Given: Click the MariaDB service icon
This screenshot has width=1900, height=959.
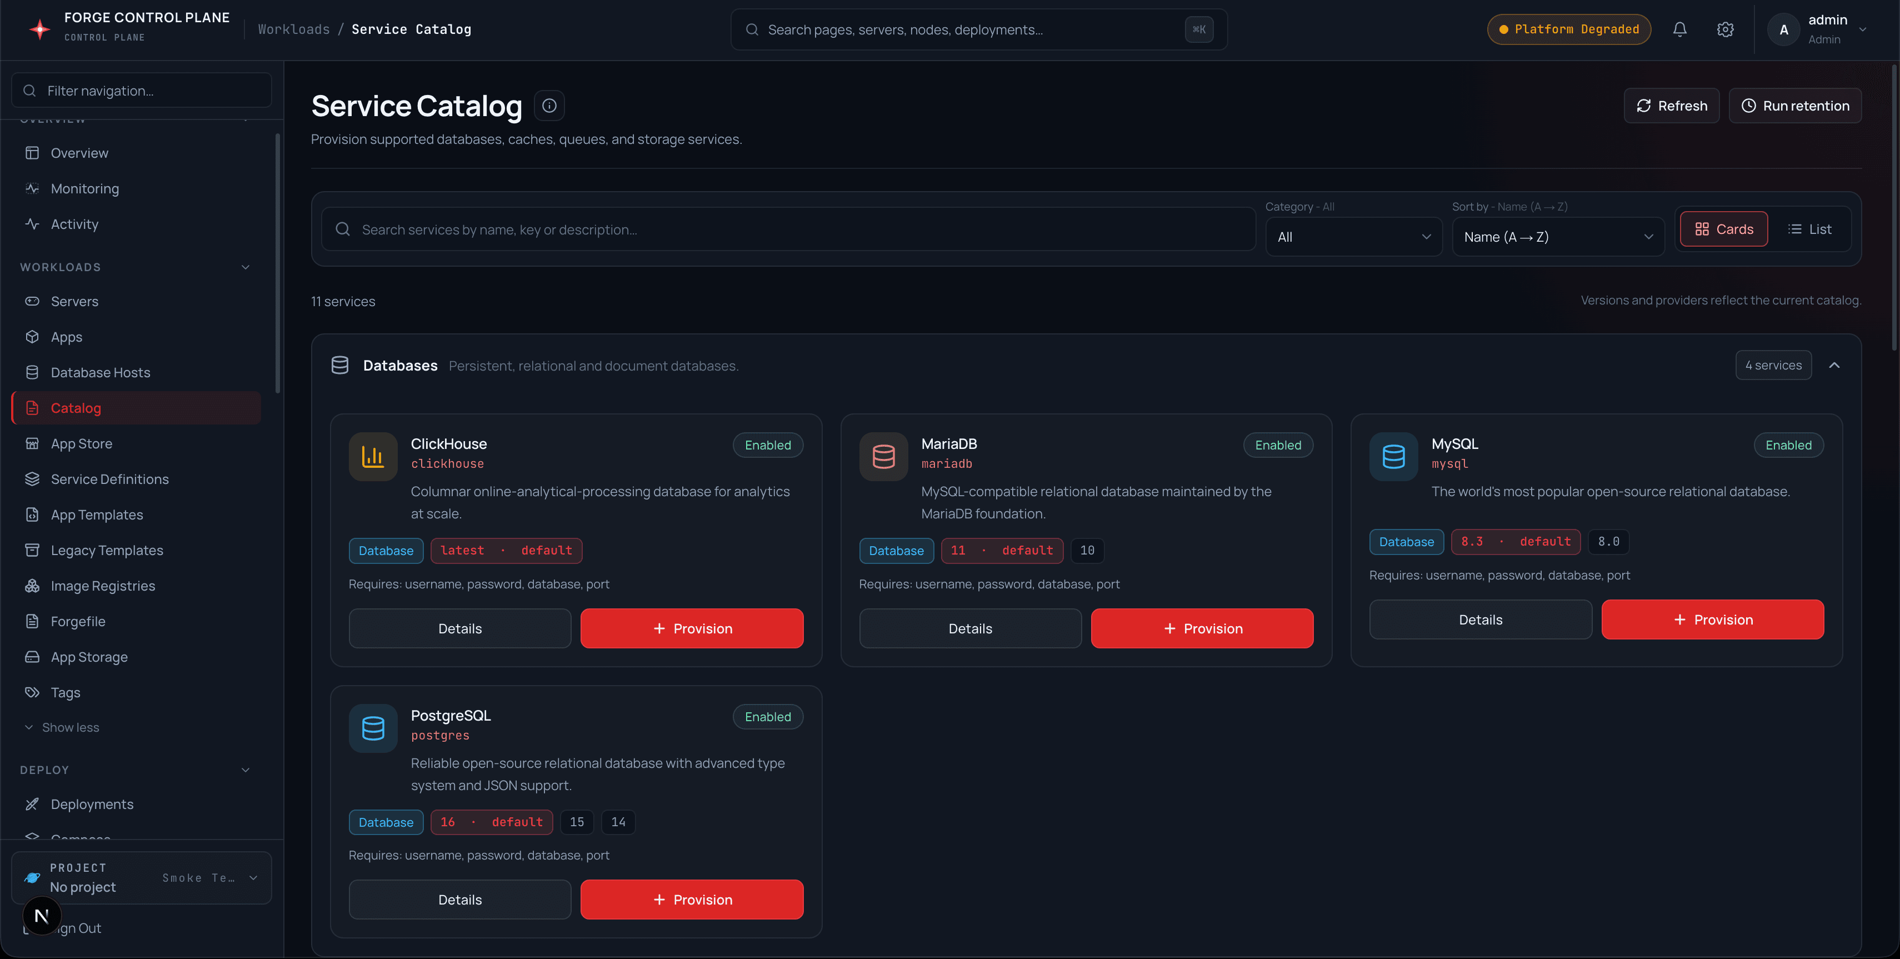Looking at the screenshot, I should coord(883,457).
